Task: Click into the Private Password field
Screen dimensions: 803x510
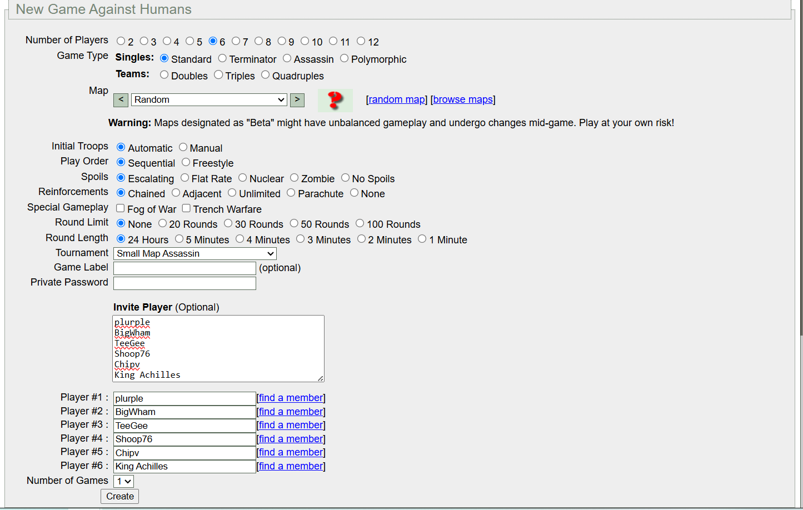Action: 184,283
